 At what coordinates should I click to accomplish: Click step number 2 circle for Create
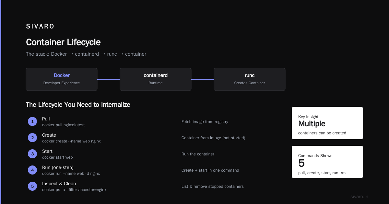point(32,138)
